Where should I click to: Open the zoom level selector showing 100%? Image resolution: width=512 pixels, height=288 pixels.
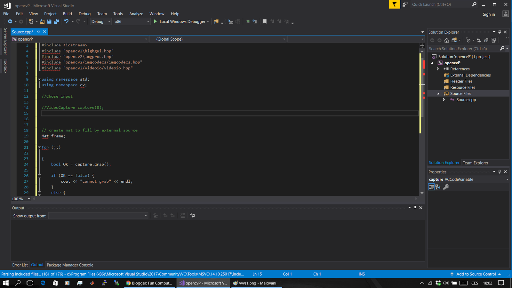coord(20,199)
